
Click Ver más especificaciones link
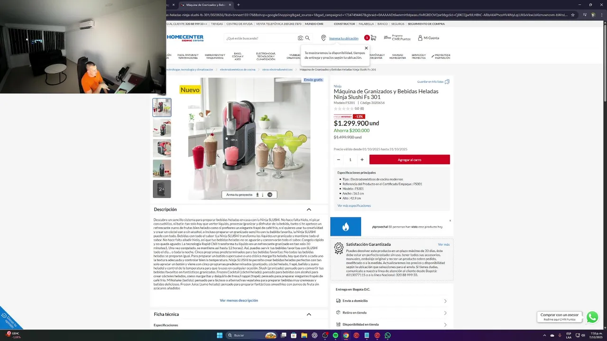354,206
